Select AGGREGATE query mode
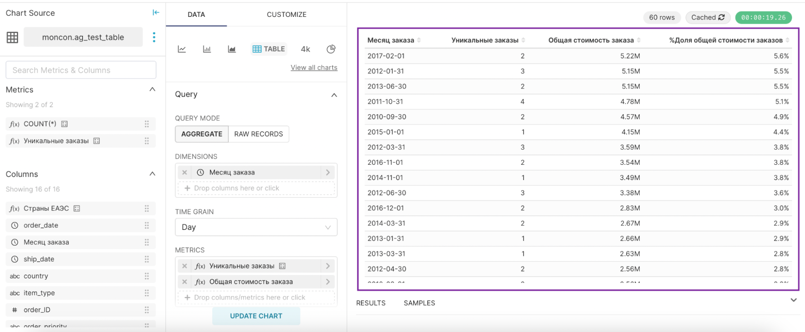 202,134
